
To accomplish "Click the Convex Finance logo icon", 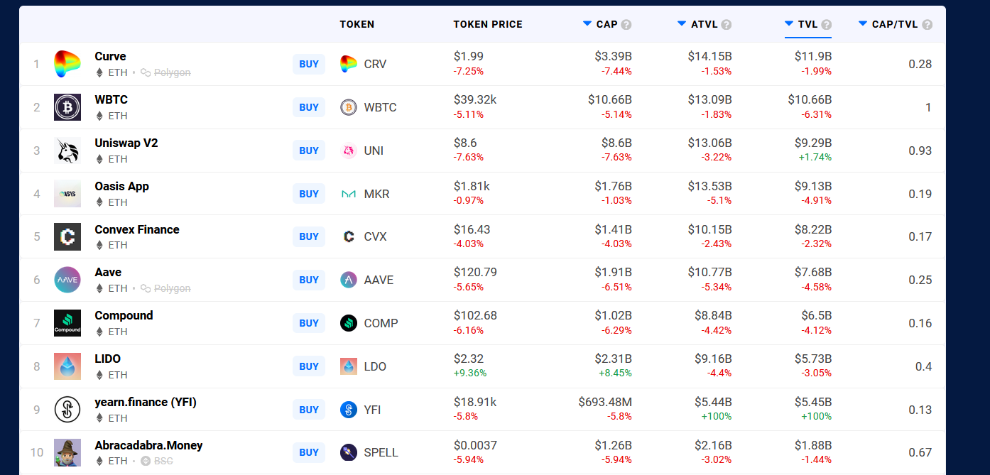I will point(67,236).
